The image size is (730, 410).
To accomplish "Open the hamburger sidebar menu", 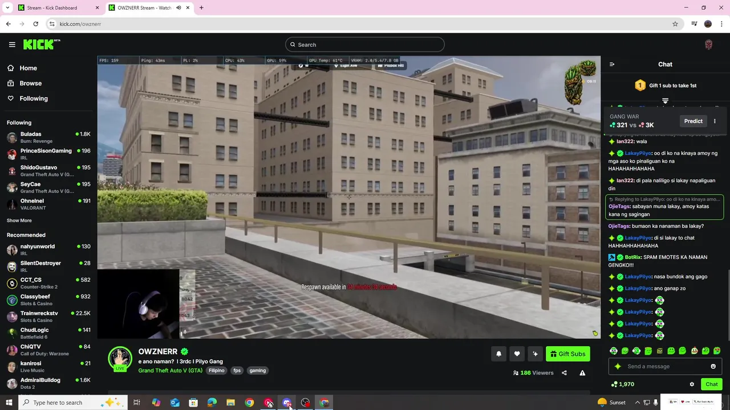I will [12, 44].
